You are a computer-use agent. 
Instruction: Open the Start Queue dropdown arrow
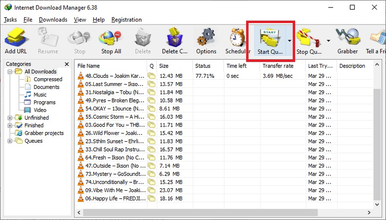[x=290, y=41]
